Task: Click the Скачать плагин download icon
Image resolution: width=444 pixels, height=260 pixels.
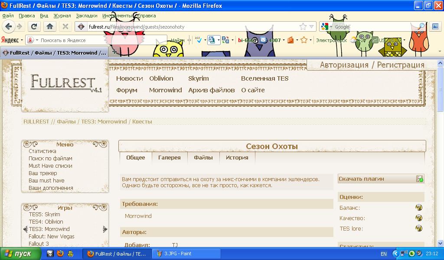Action: click(419, 179)
